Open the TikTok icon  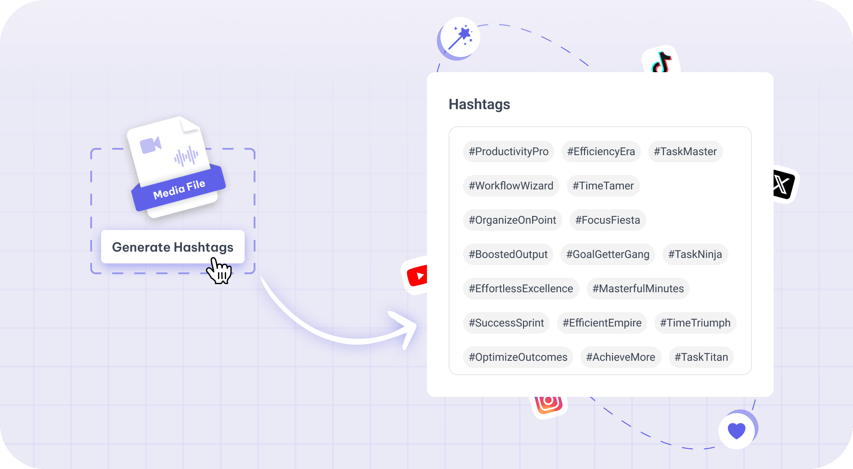[x=661, y=62]
